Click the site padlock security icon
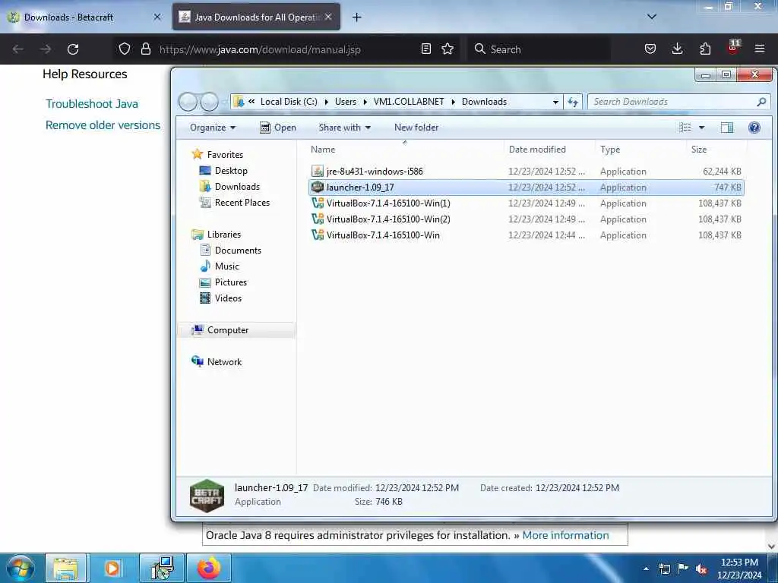 145,49
